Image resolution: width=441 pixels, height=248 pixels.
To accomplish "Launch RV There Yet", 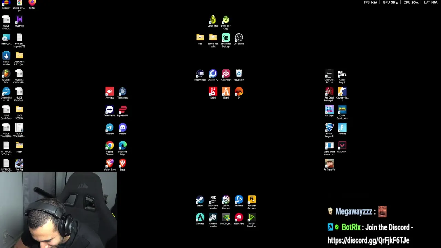I will tap(329, 165).
